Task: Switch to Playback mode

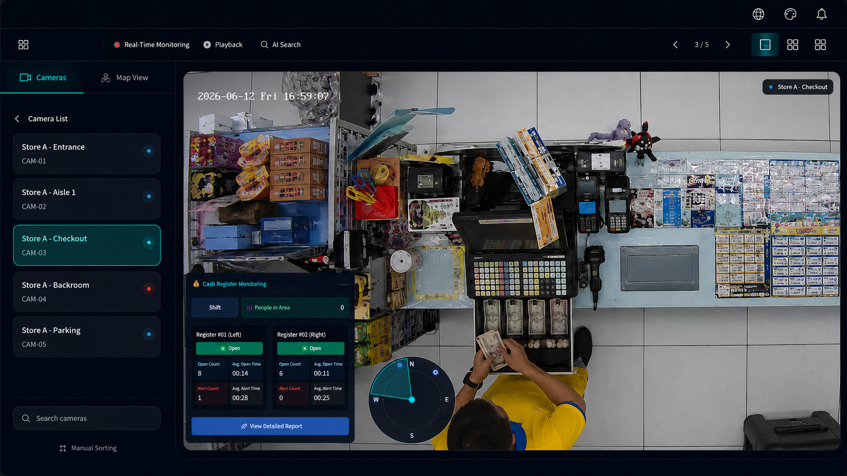Action: click(x=223, y=45)
